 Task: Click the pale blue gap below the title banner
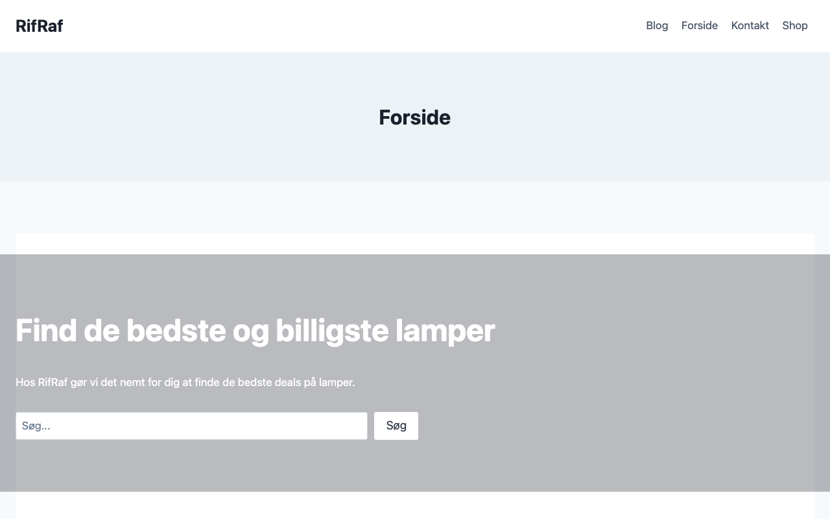tap(415, 208)
